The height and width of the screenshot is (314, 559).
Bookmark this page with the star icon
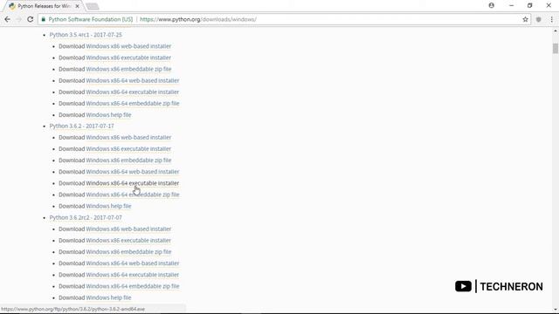click(x=525, y=19)
